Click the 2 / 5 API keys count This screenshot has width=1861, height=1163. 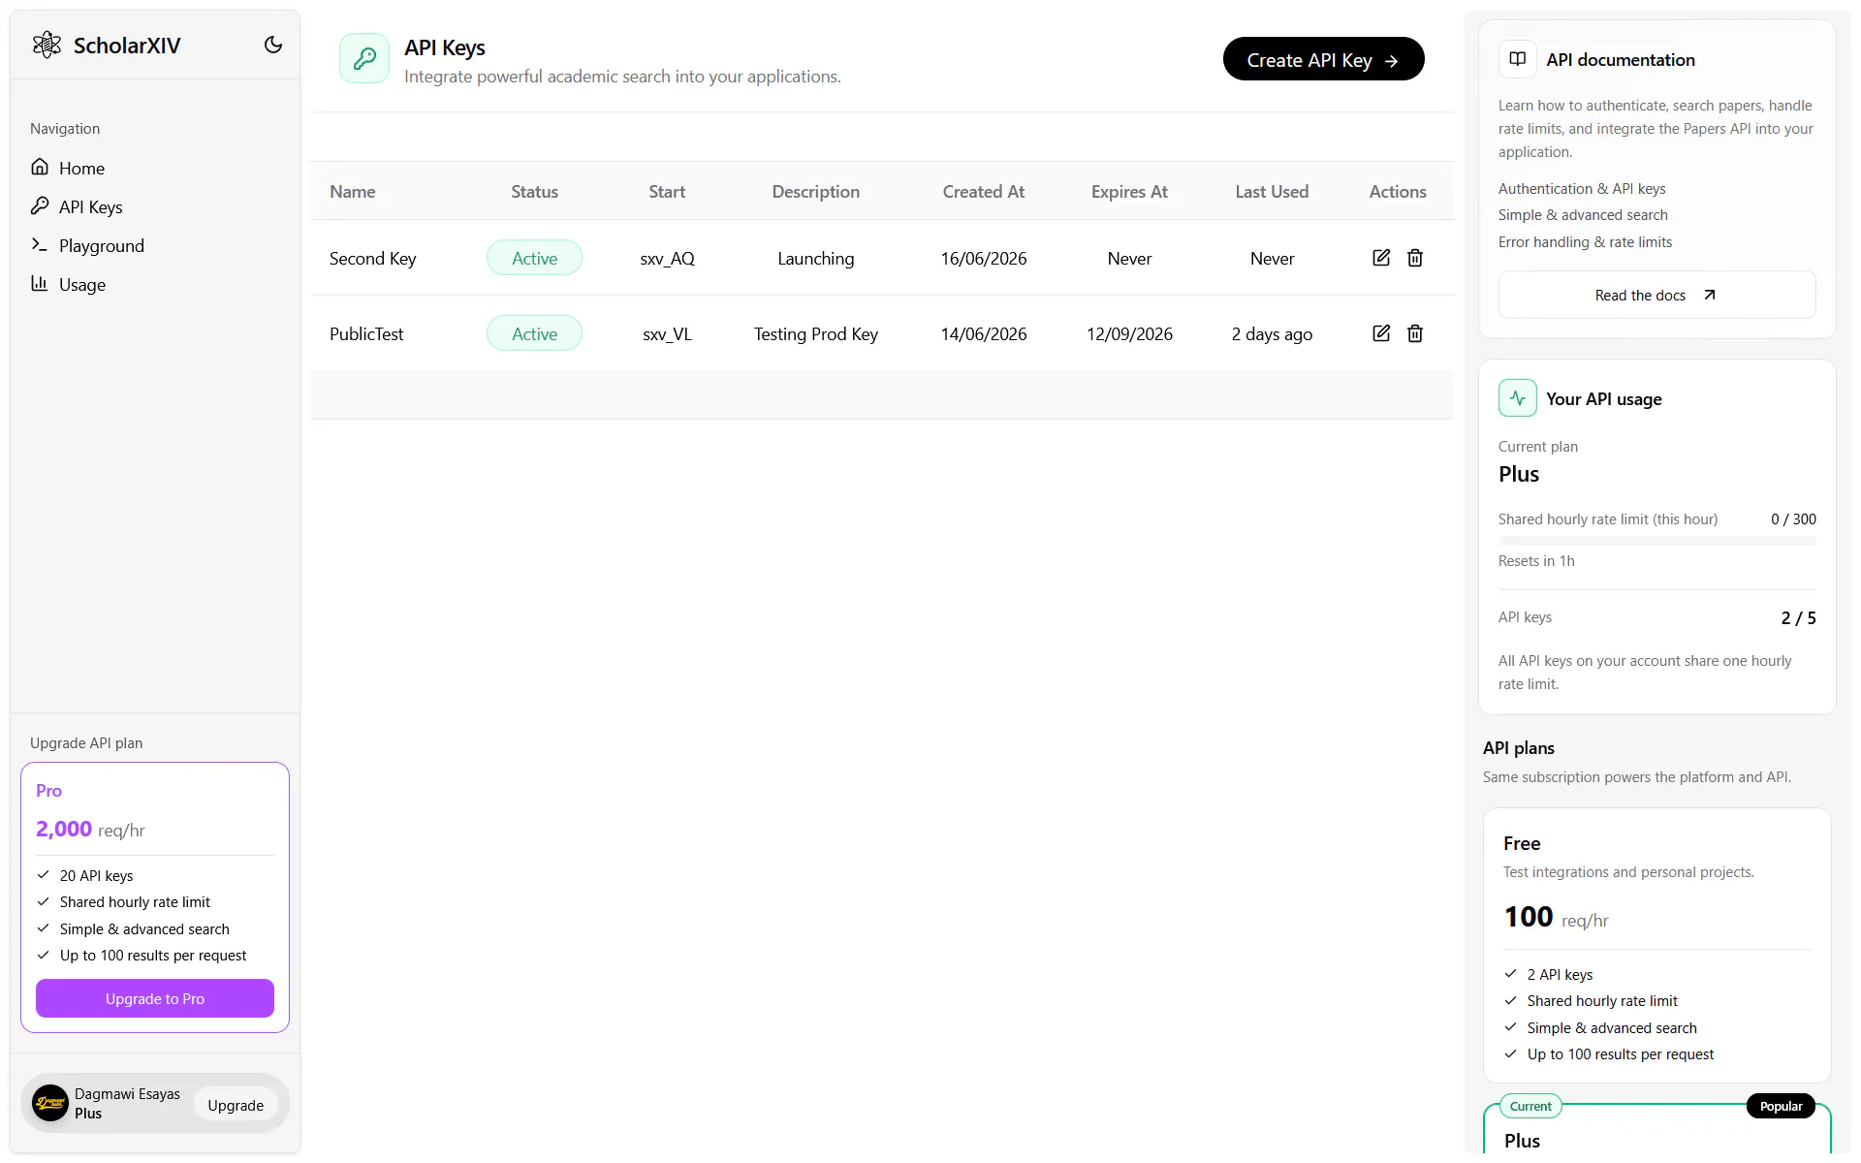pos(1798,617)
